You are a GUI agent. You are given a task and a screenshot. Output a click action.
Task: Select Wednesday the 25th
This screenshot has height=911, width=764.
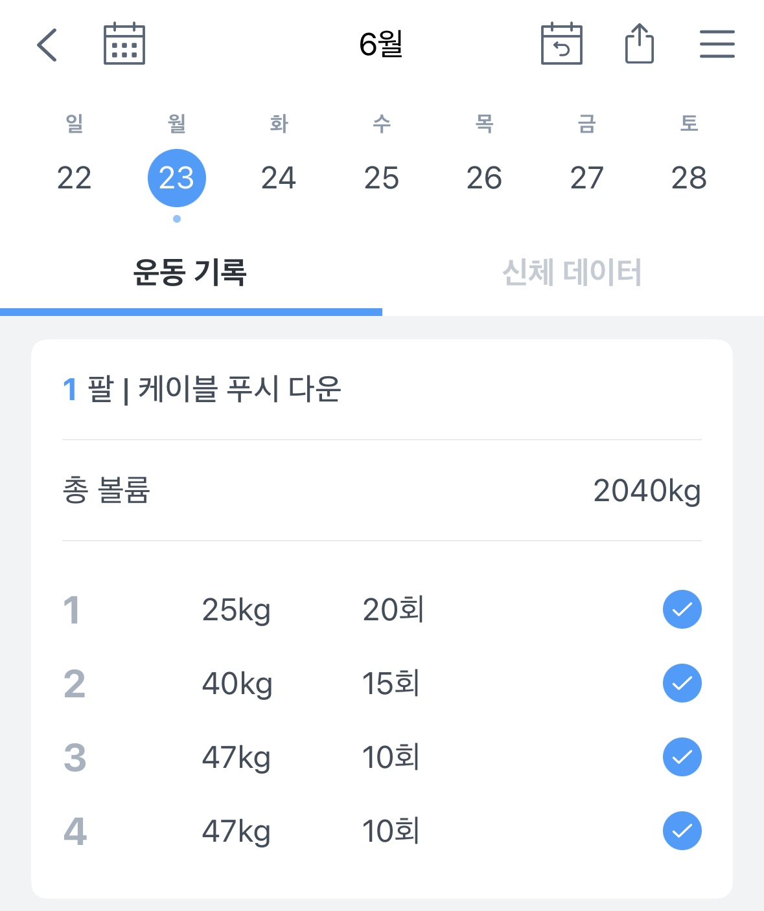pos(382,178)
